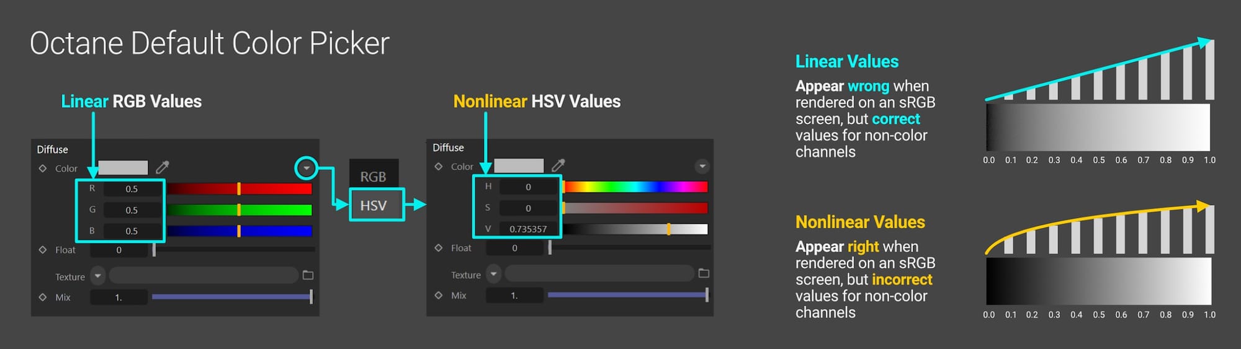
Task: Click the V value field 0.735357
Action: tap(529, 229)
